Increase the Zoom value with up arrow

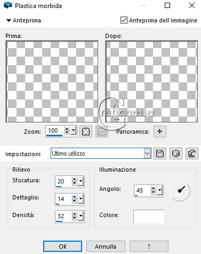click(x=67, y=129)
